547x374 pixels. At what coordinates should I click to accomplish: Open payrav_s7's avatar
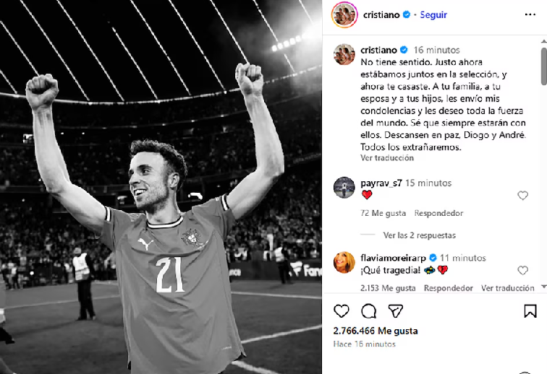(344, 187)
